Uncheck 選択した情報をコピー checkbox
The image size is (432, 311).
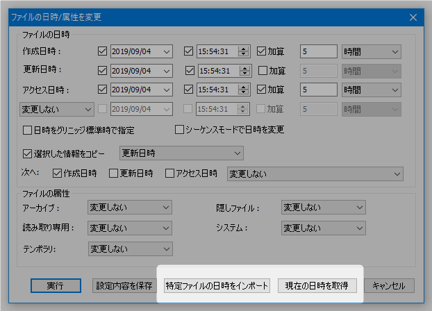click(27, 153)
